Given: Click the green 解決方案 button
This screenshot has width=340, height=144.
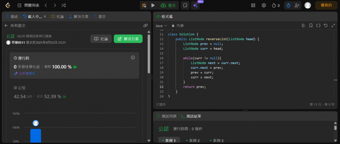Looking at the screenshot, I should pos(128,39).
